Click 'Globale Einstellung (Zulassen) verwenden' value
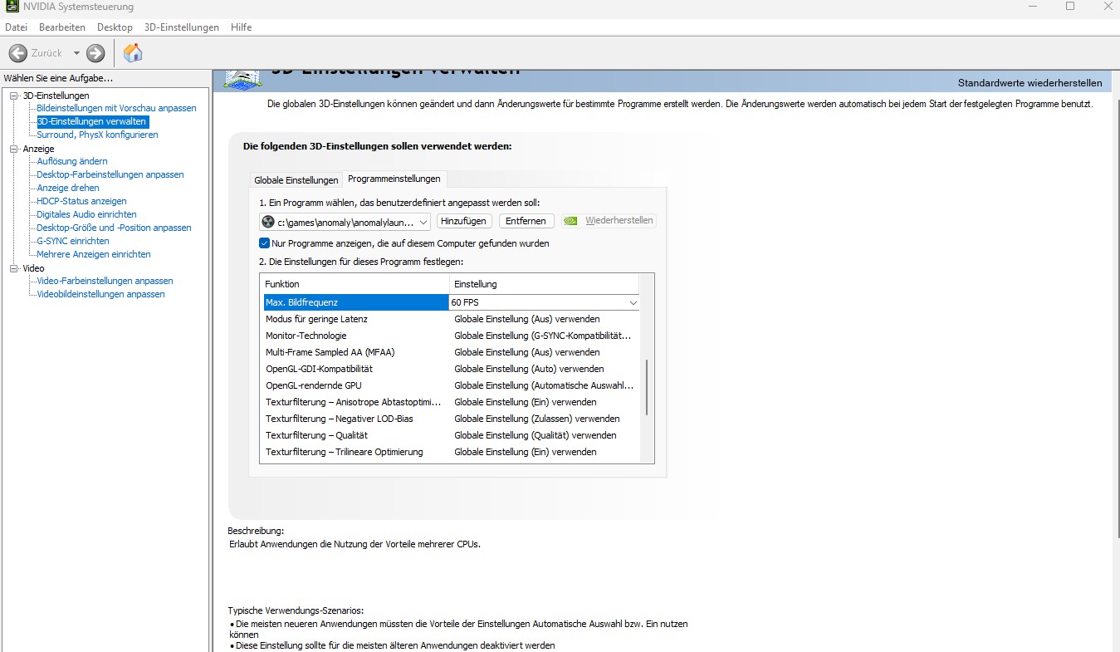Screen dimensions: 1120x652 pyautogui.click(x=537, y=419)
